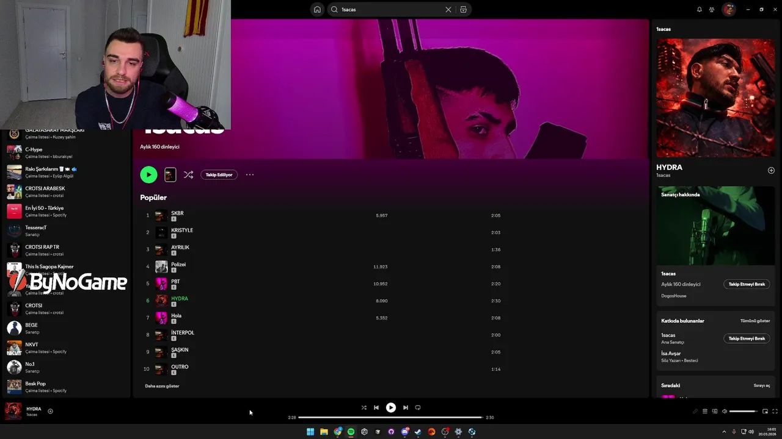Collapse the list with Daha azını göster
The image size is (782, 439).
(162, 386)
